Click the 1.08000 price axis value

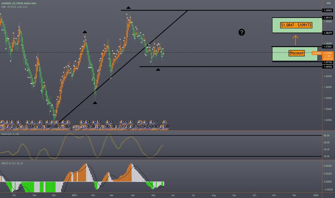coord(328,44)
